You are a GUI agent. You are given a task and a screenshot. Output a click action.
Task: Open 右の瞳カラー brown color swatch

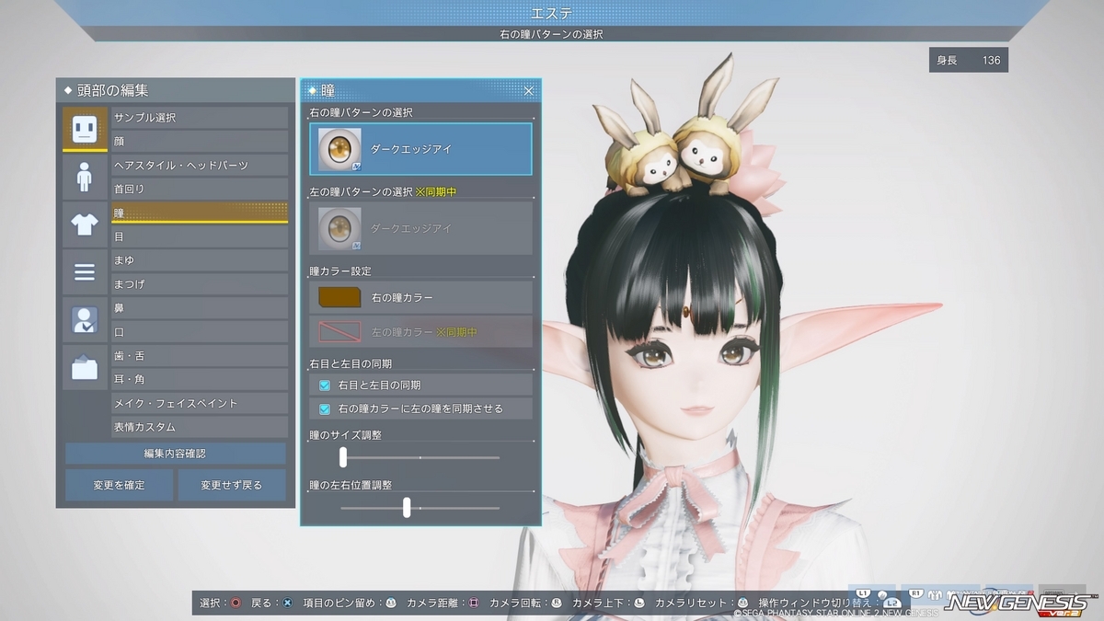pyautogui.click(x=340, y=297)
